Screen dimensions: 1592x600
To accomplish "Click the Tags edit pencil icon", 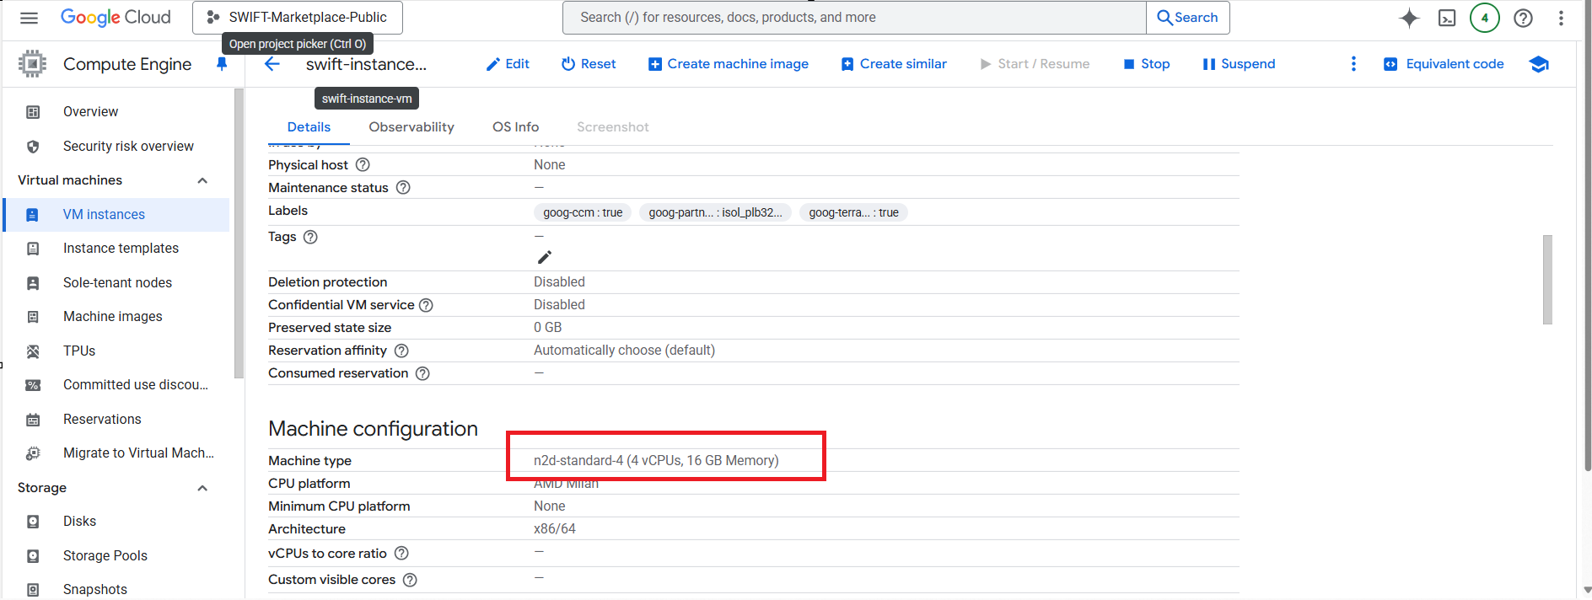I will 545,257.
